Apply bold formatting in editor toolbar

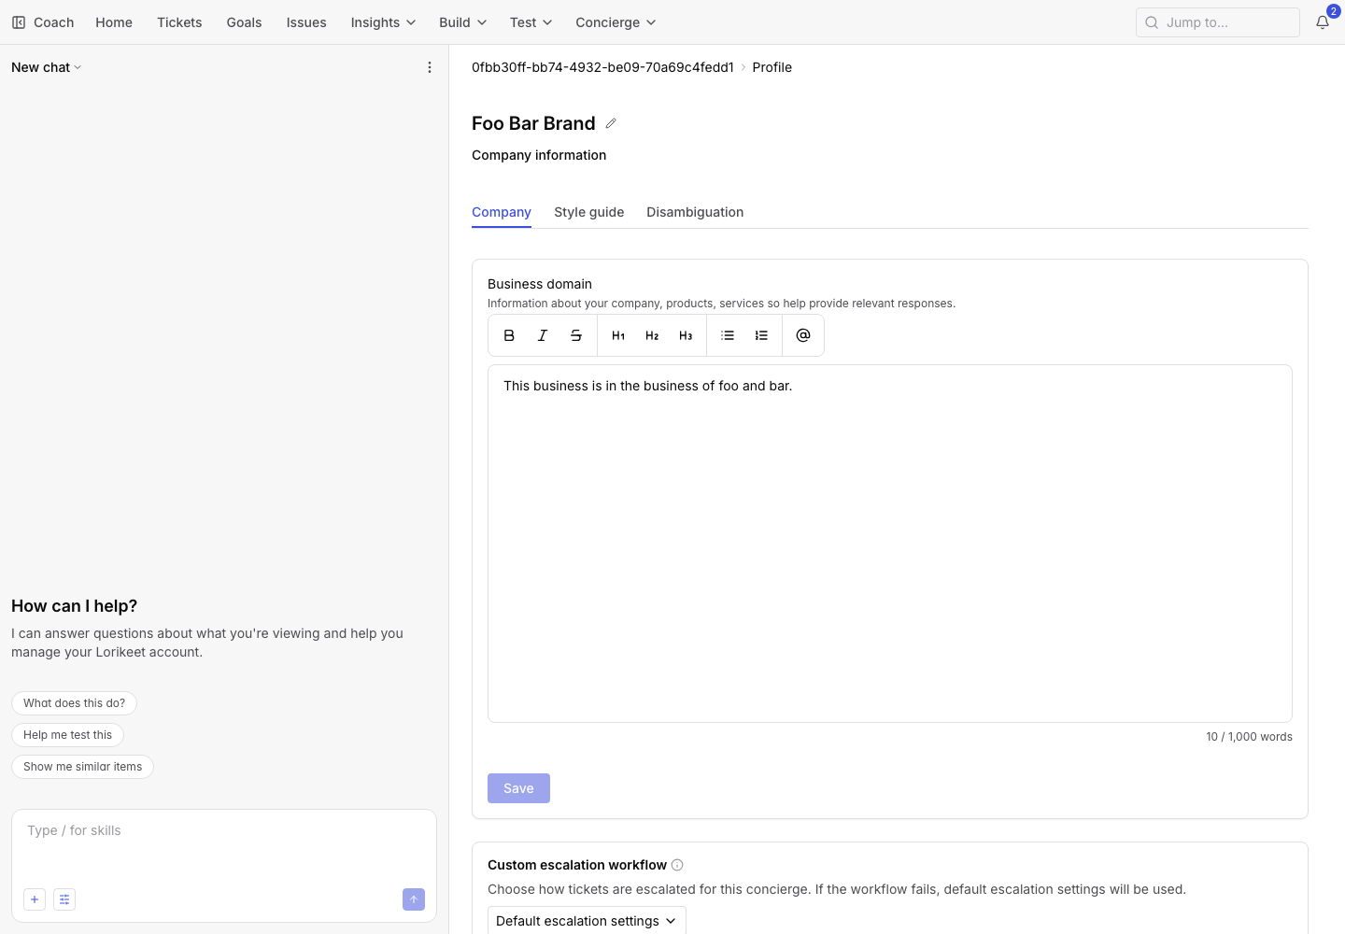pyautogui.click(x=509, y=335)
